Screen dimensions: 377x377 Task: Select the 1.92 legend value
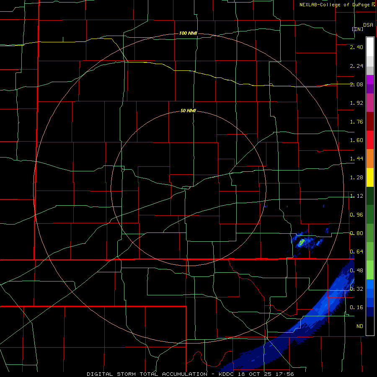point(356,103)
